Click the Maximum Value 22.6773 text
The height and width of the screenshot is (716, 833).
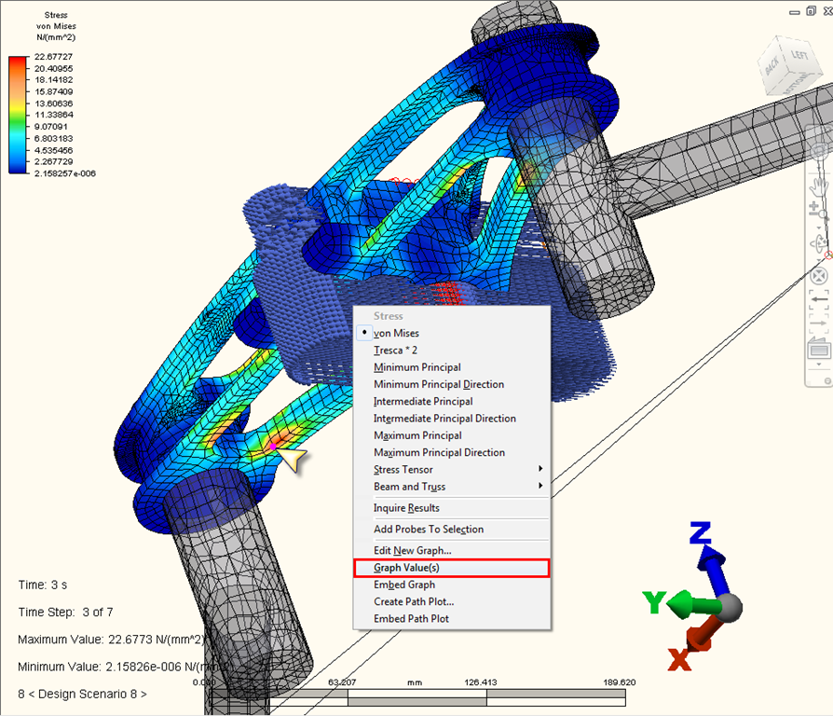[x=111, y=640]
